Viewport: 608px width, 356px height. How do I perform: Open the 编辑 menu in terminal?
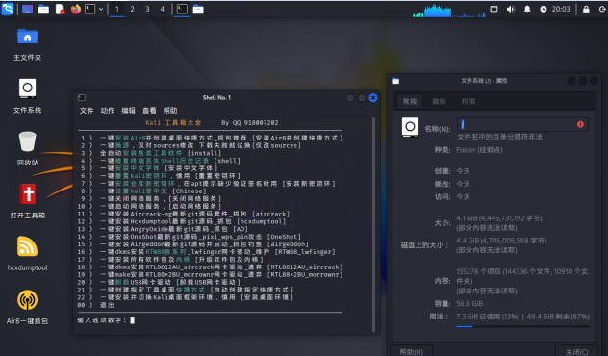point(128,111)
